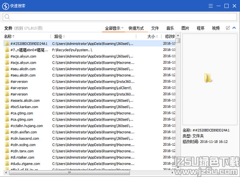This screenshot has width=240, height=177.
Task: Select folder icon of #cdn.tanx.com row
Action: [7, 151]
